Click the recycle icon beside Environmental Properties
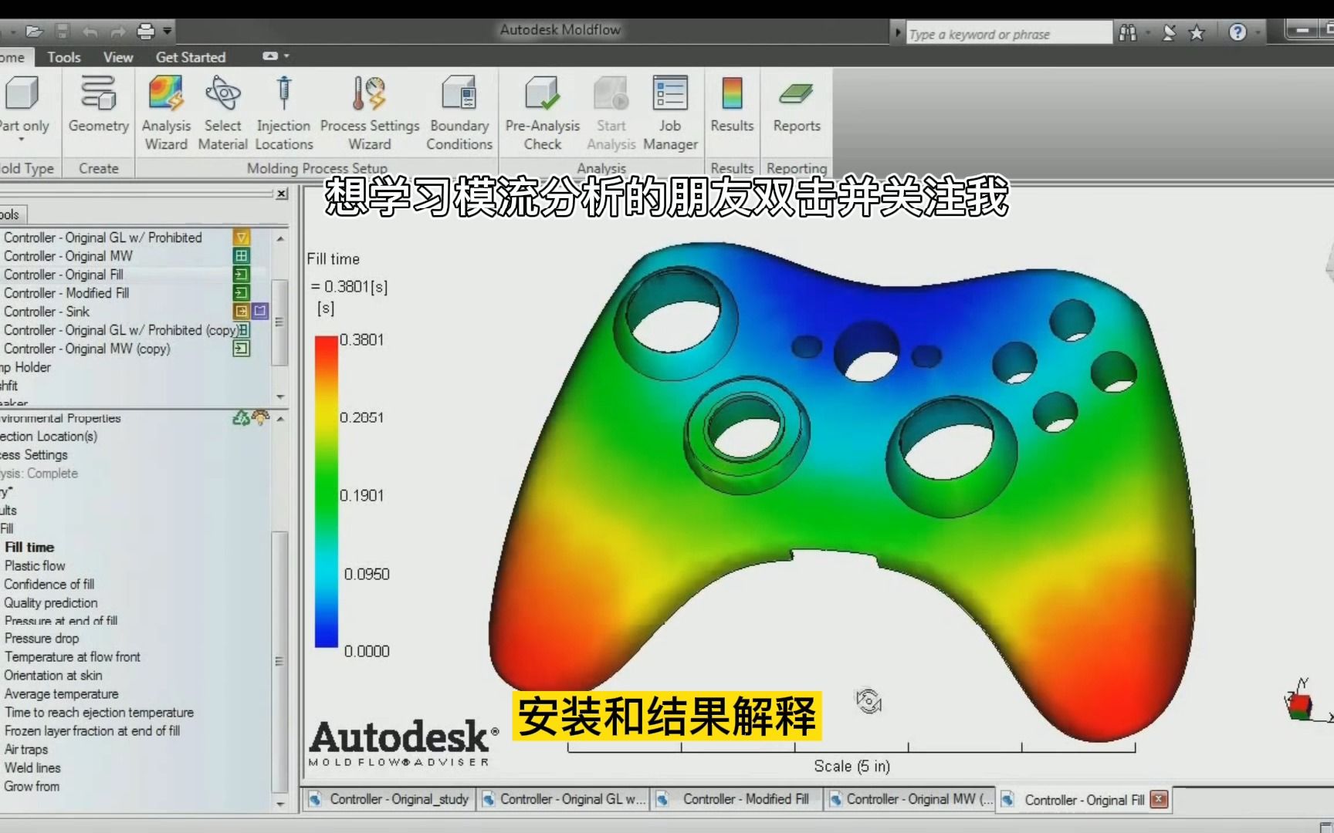Image resolution: width=1334 pixels, height=833 pixels. tap(241, 418)
